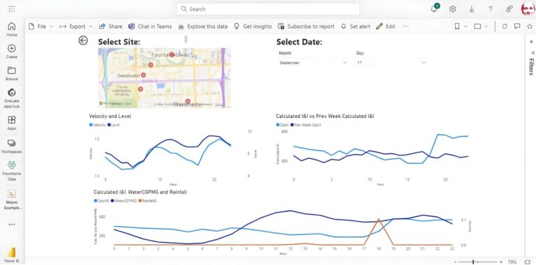Viewport: 536px width, 265px height.
Task: Click in the Search box
Action: (x=268, y=9)
